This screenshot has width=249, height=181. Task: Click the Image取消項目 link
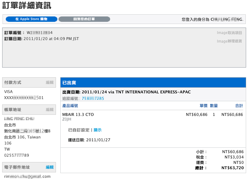(x=229, y=33)
